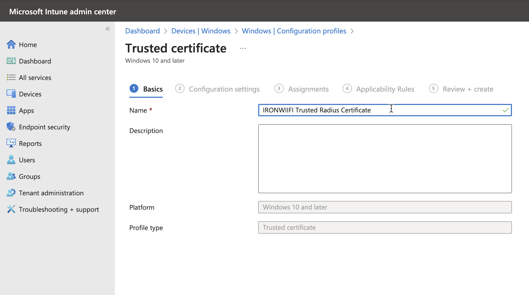529x295 pixels.
Task: Select the Applicability Rules step
Action: tap(385, 89)
